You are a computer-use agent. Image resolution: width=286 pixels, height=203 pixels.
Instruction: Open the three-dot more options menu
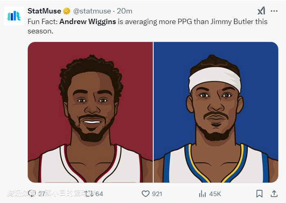(274, 11)
